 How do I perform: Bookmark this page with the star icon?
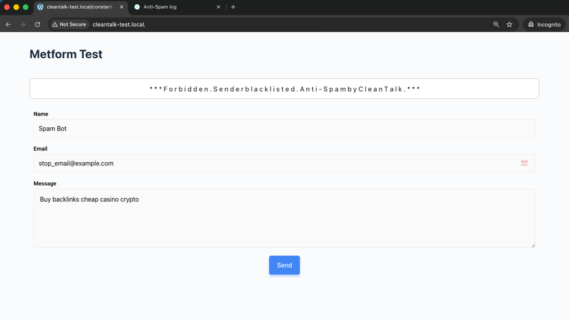click(x=510, y=24)
